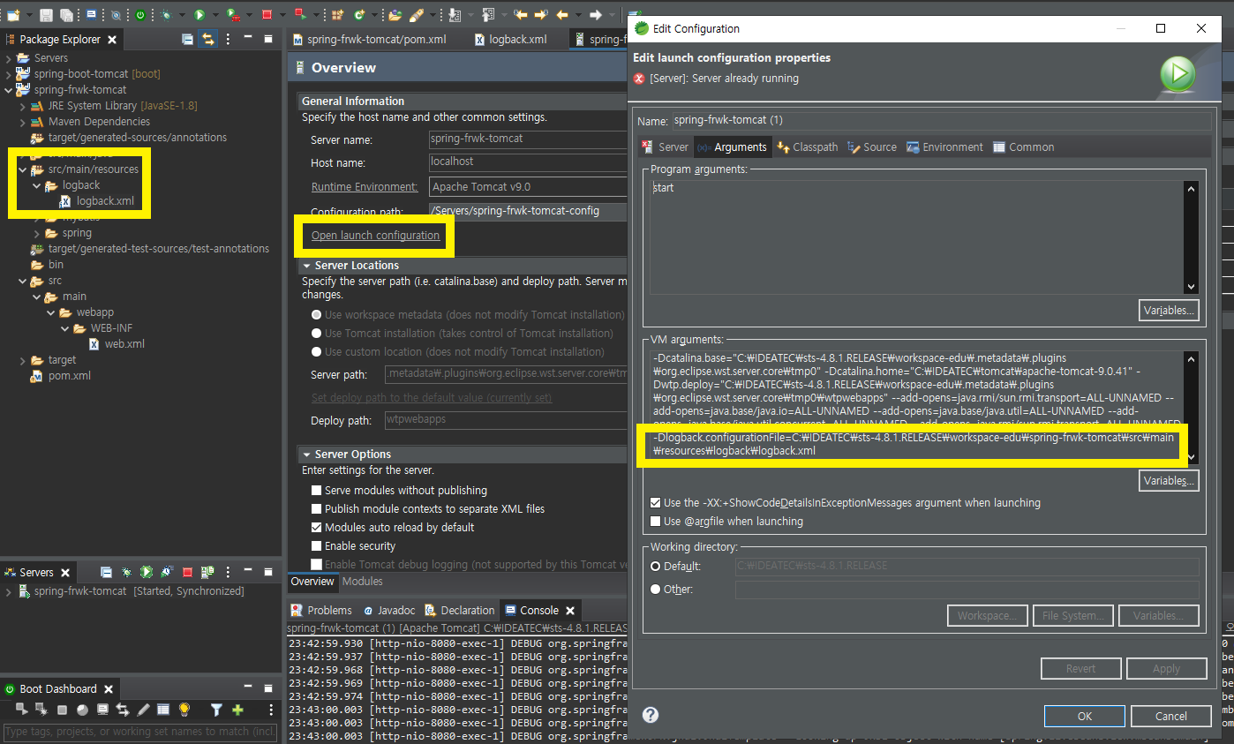Select web.xml under WEB-INF
1234x744 pixels.
click(x=117, y=344)
